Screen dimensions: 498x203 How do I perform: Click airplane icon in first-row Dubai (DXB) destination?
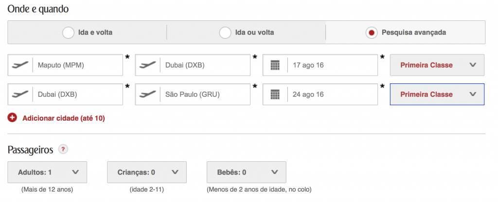[147, 65]
